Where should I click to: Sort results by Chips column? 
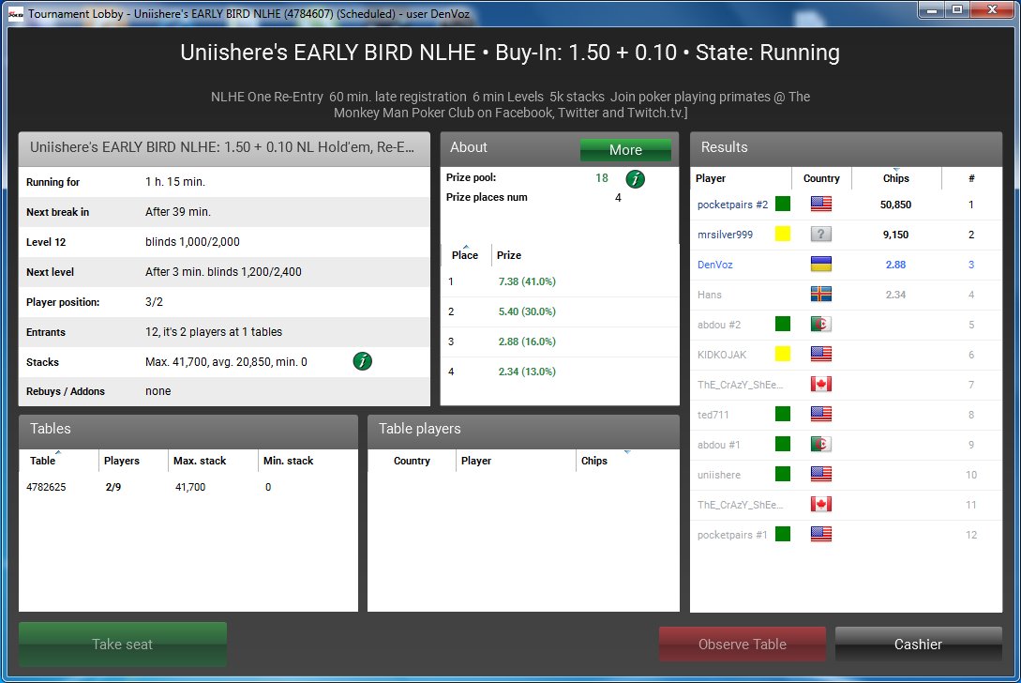[x=896, y=178]
